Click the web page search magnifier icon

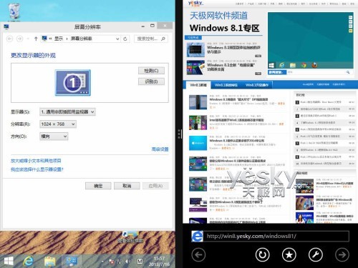pos(348,72)
